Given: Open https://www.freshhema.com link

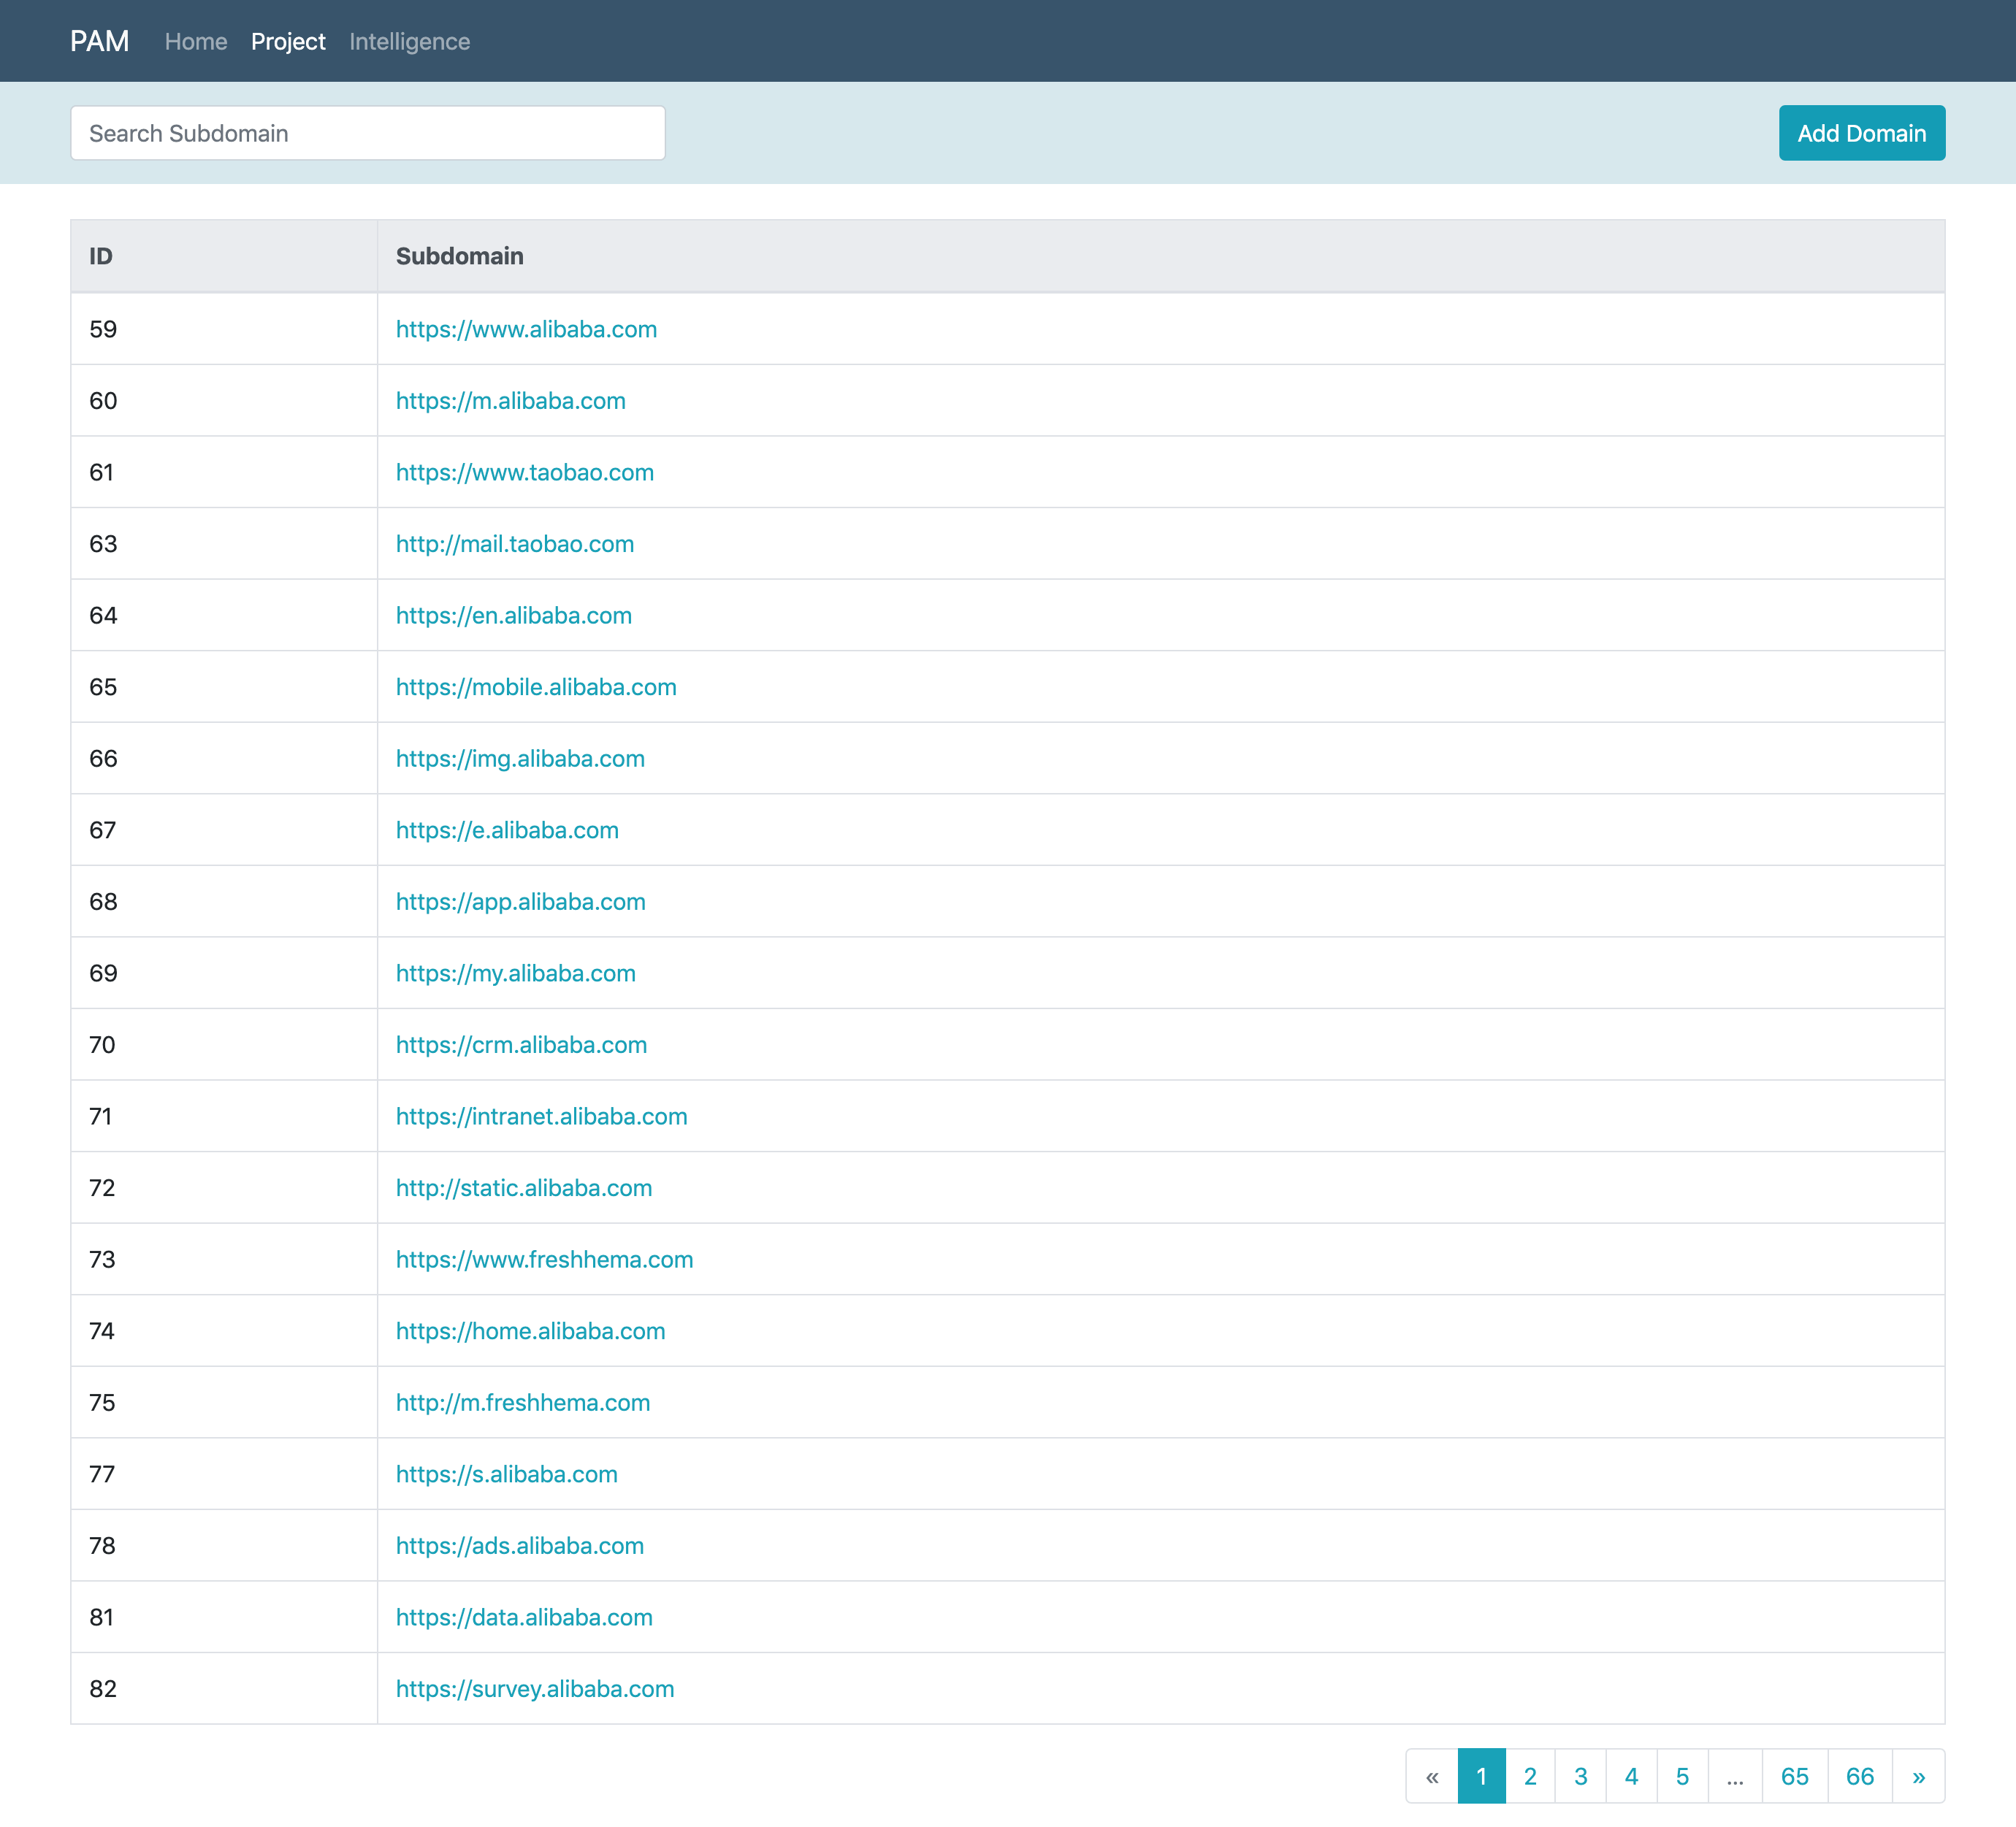Looking at the screenshot, I should [544, 1260].
